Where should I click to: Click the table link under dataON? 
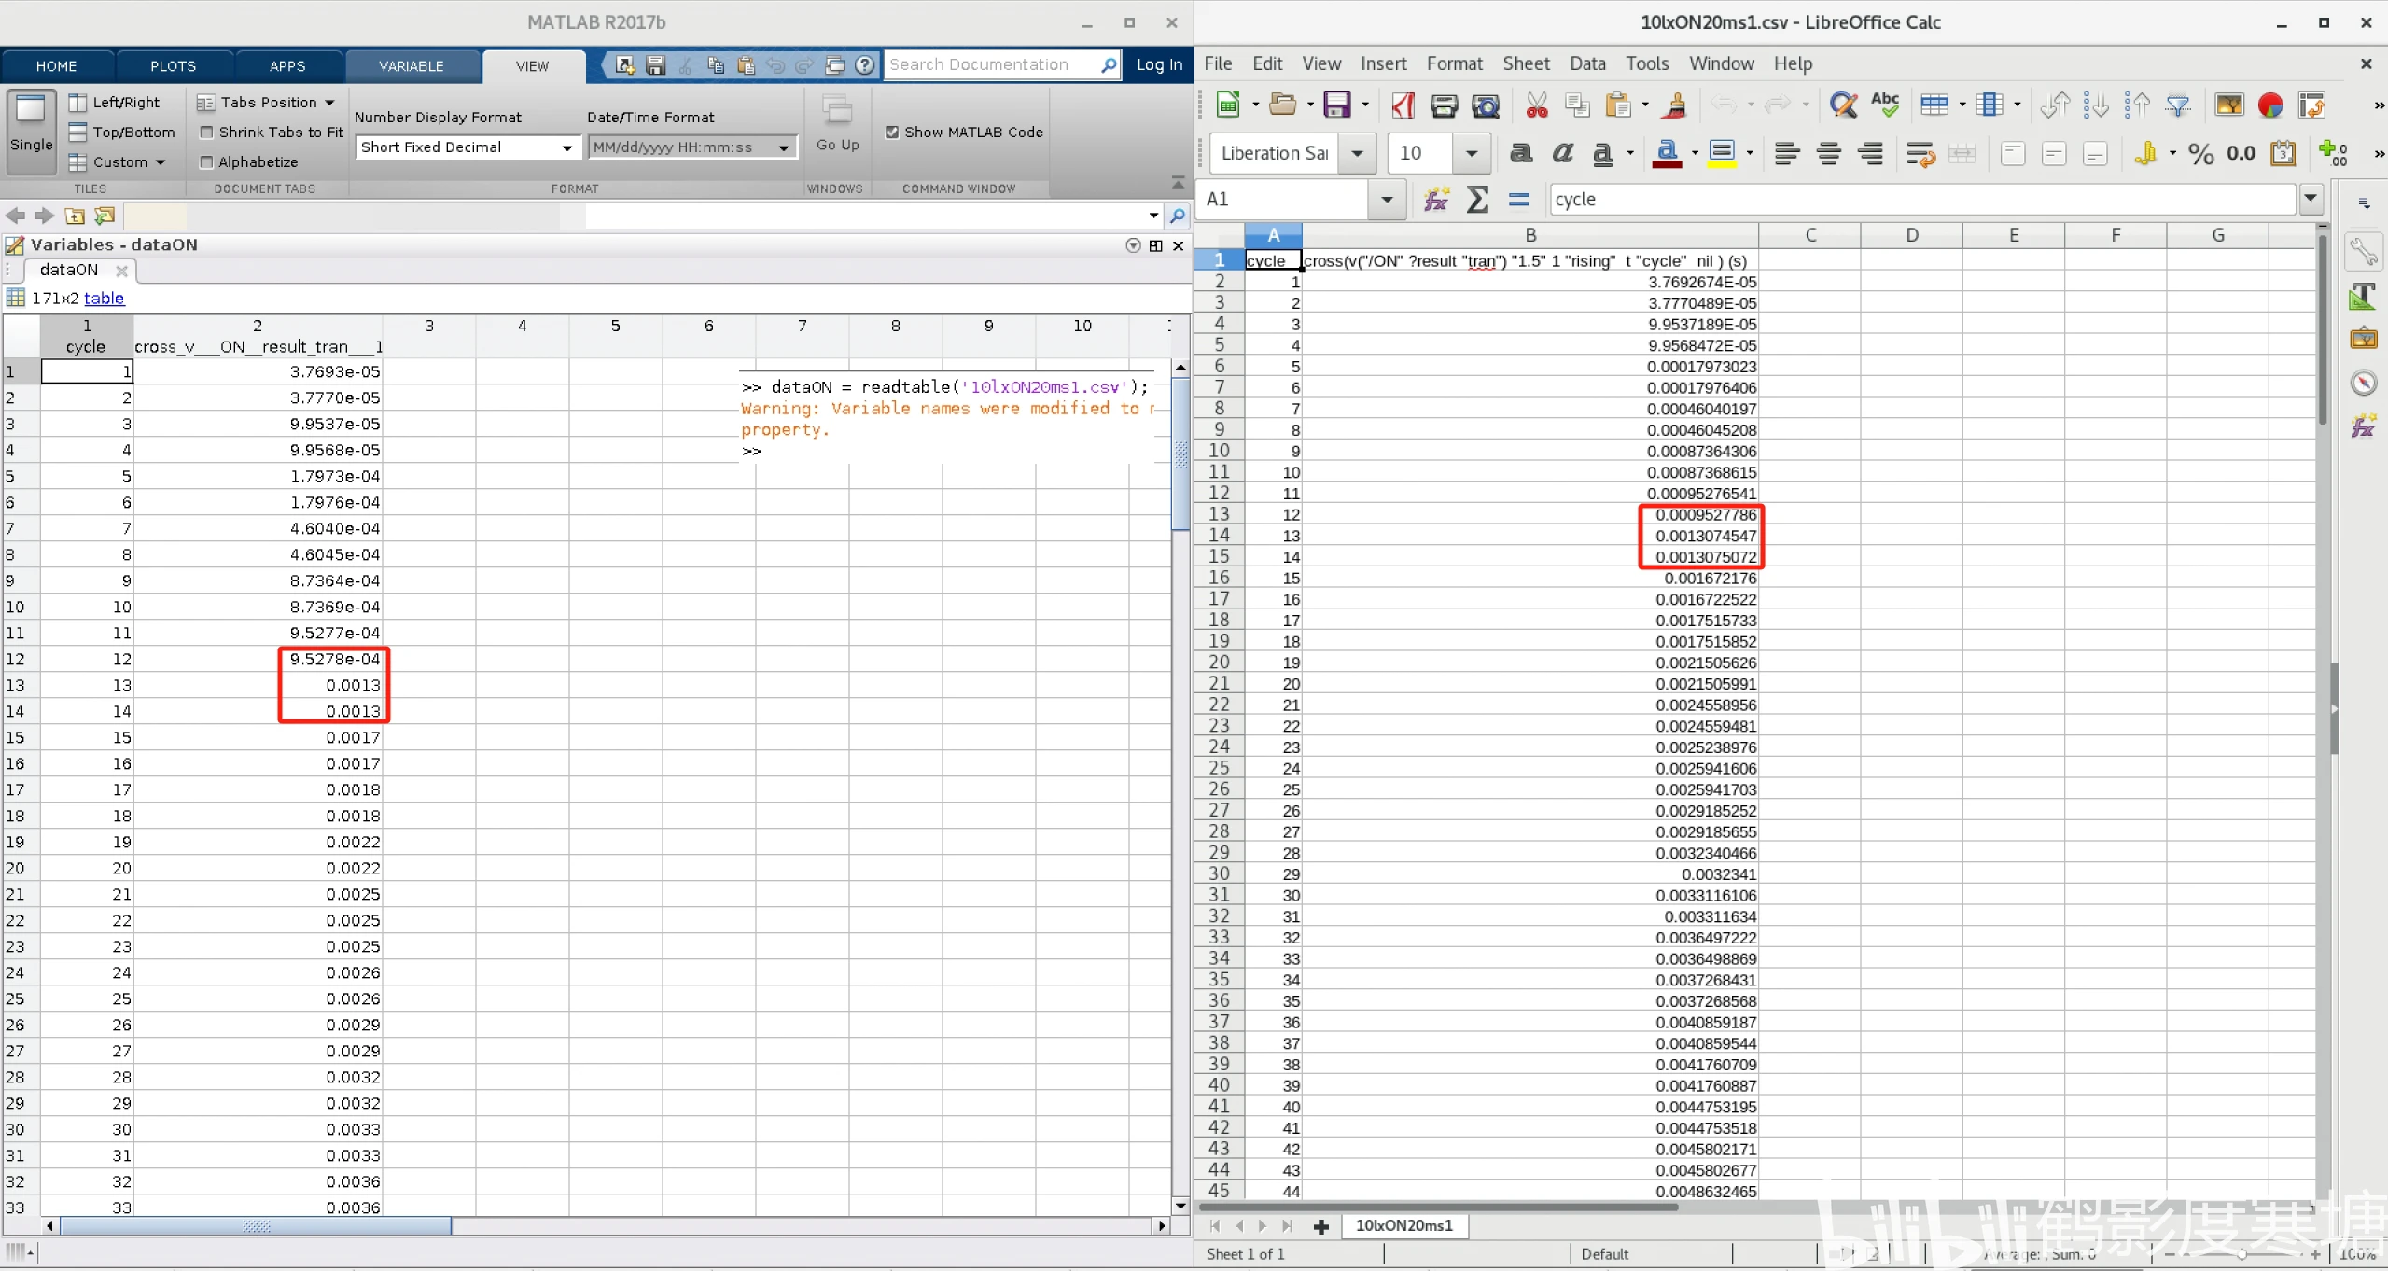click(x=104, y=299)
